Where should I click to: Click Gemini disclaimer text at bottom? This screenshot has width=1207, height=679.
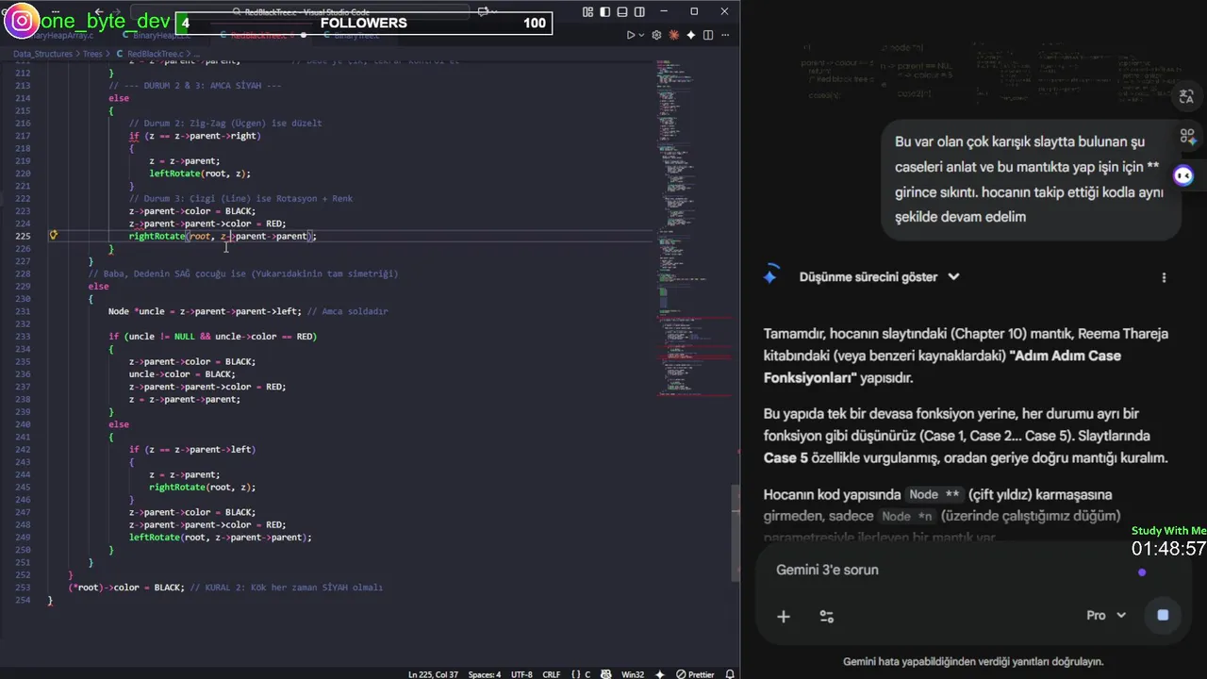[x=973, y=661]
